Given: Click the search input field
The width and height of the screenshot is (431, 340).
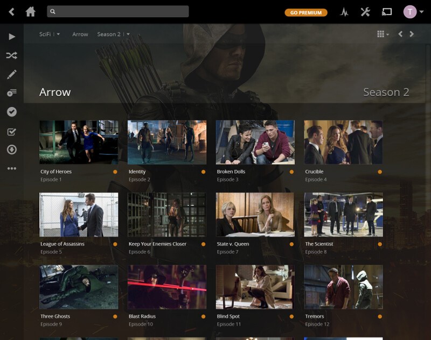Looking at the screenshot, I should pyautogui.click(x=118, y=11).
